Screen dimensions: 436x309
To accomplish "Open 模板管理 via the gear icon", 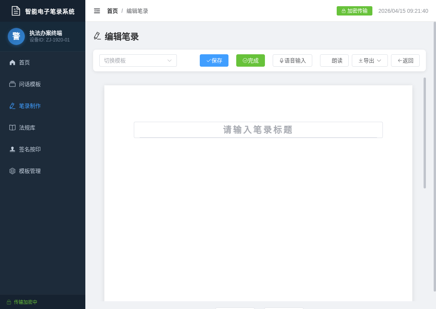I will [12, 171].
